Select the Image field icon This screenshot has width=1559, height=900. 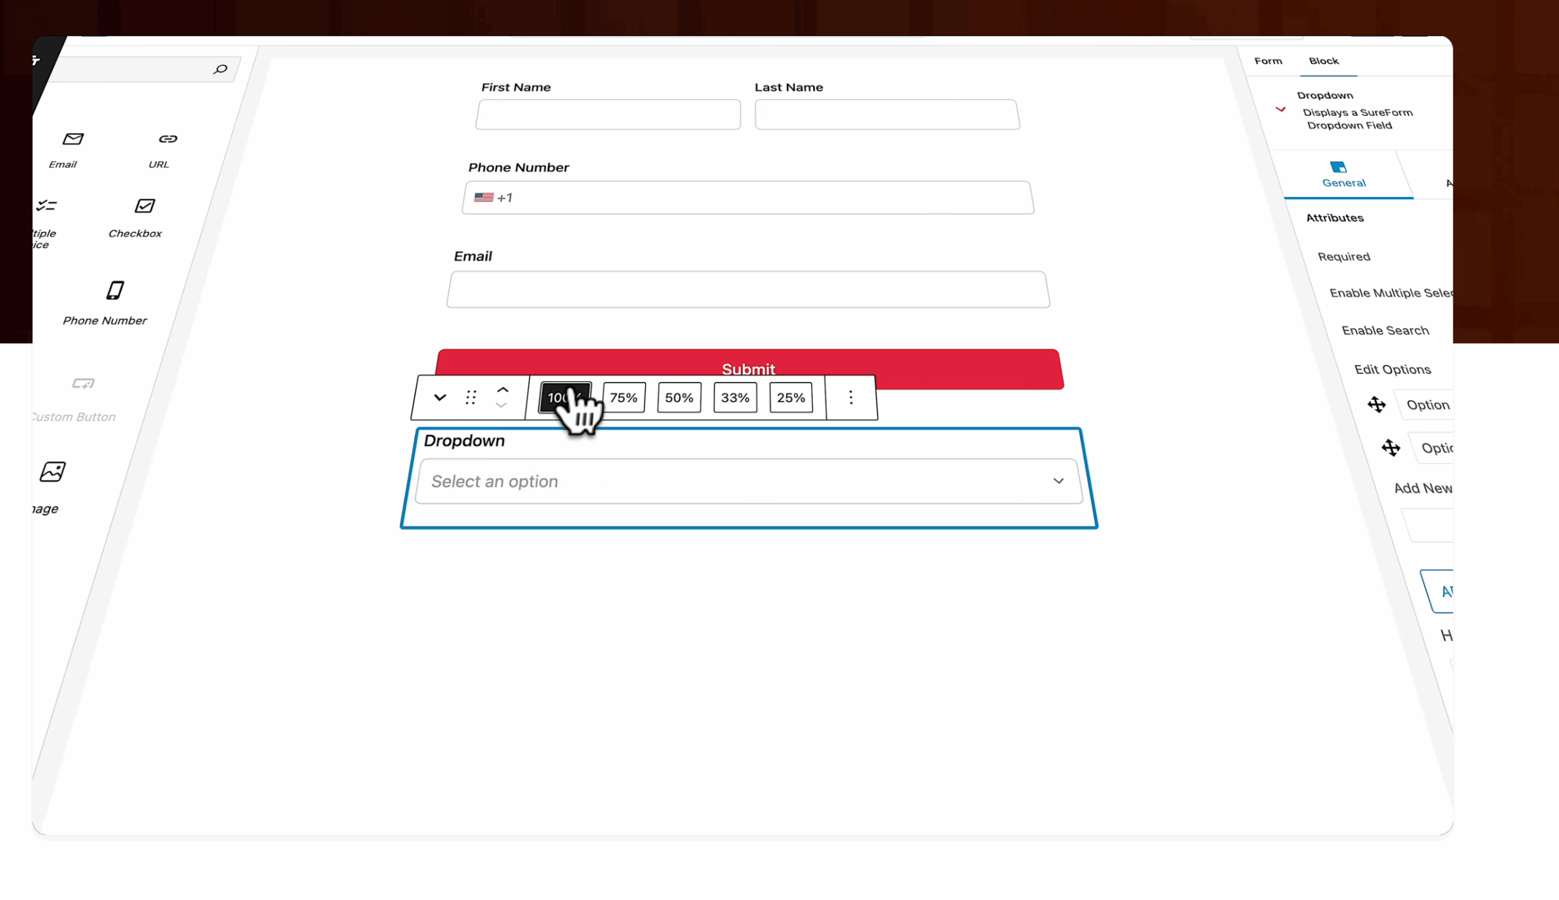coord(52,471)
